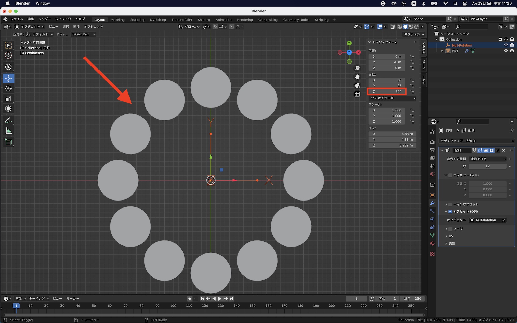
Task: Open the XYZ オイラー角 rotation mode dropdown
Action: (392, 98)
